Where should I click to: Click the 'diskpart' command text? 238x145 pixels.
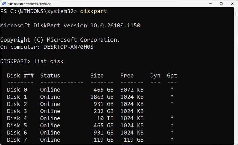(93, 11)
